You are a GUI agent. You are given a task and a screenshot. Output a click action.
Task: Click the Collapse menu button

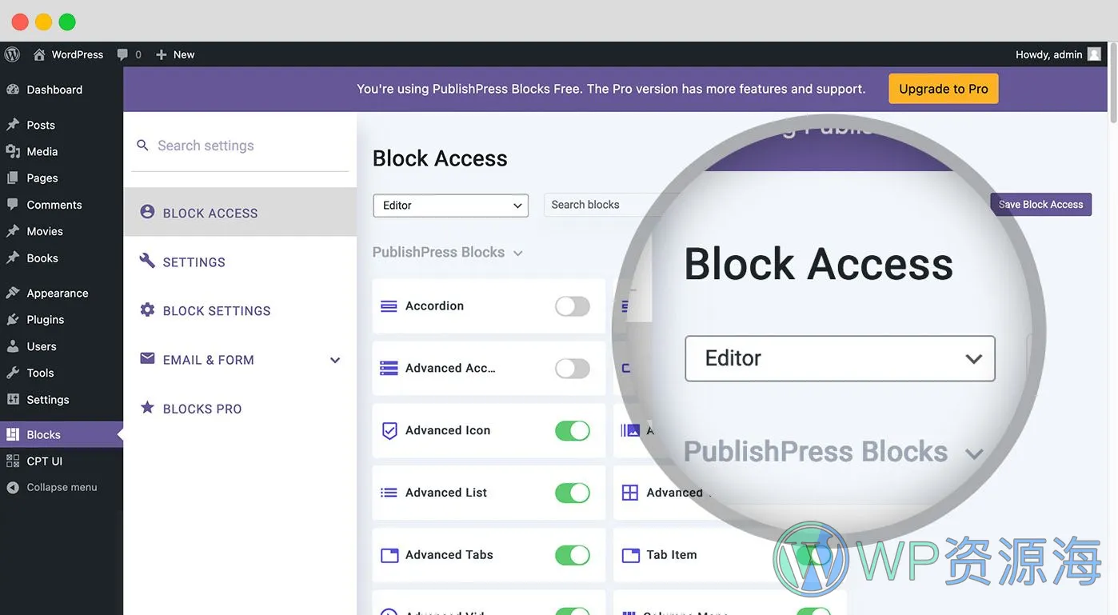coord(62,487)
